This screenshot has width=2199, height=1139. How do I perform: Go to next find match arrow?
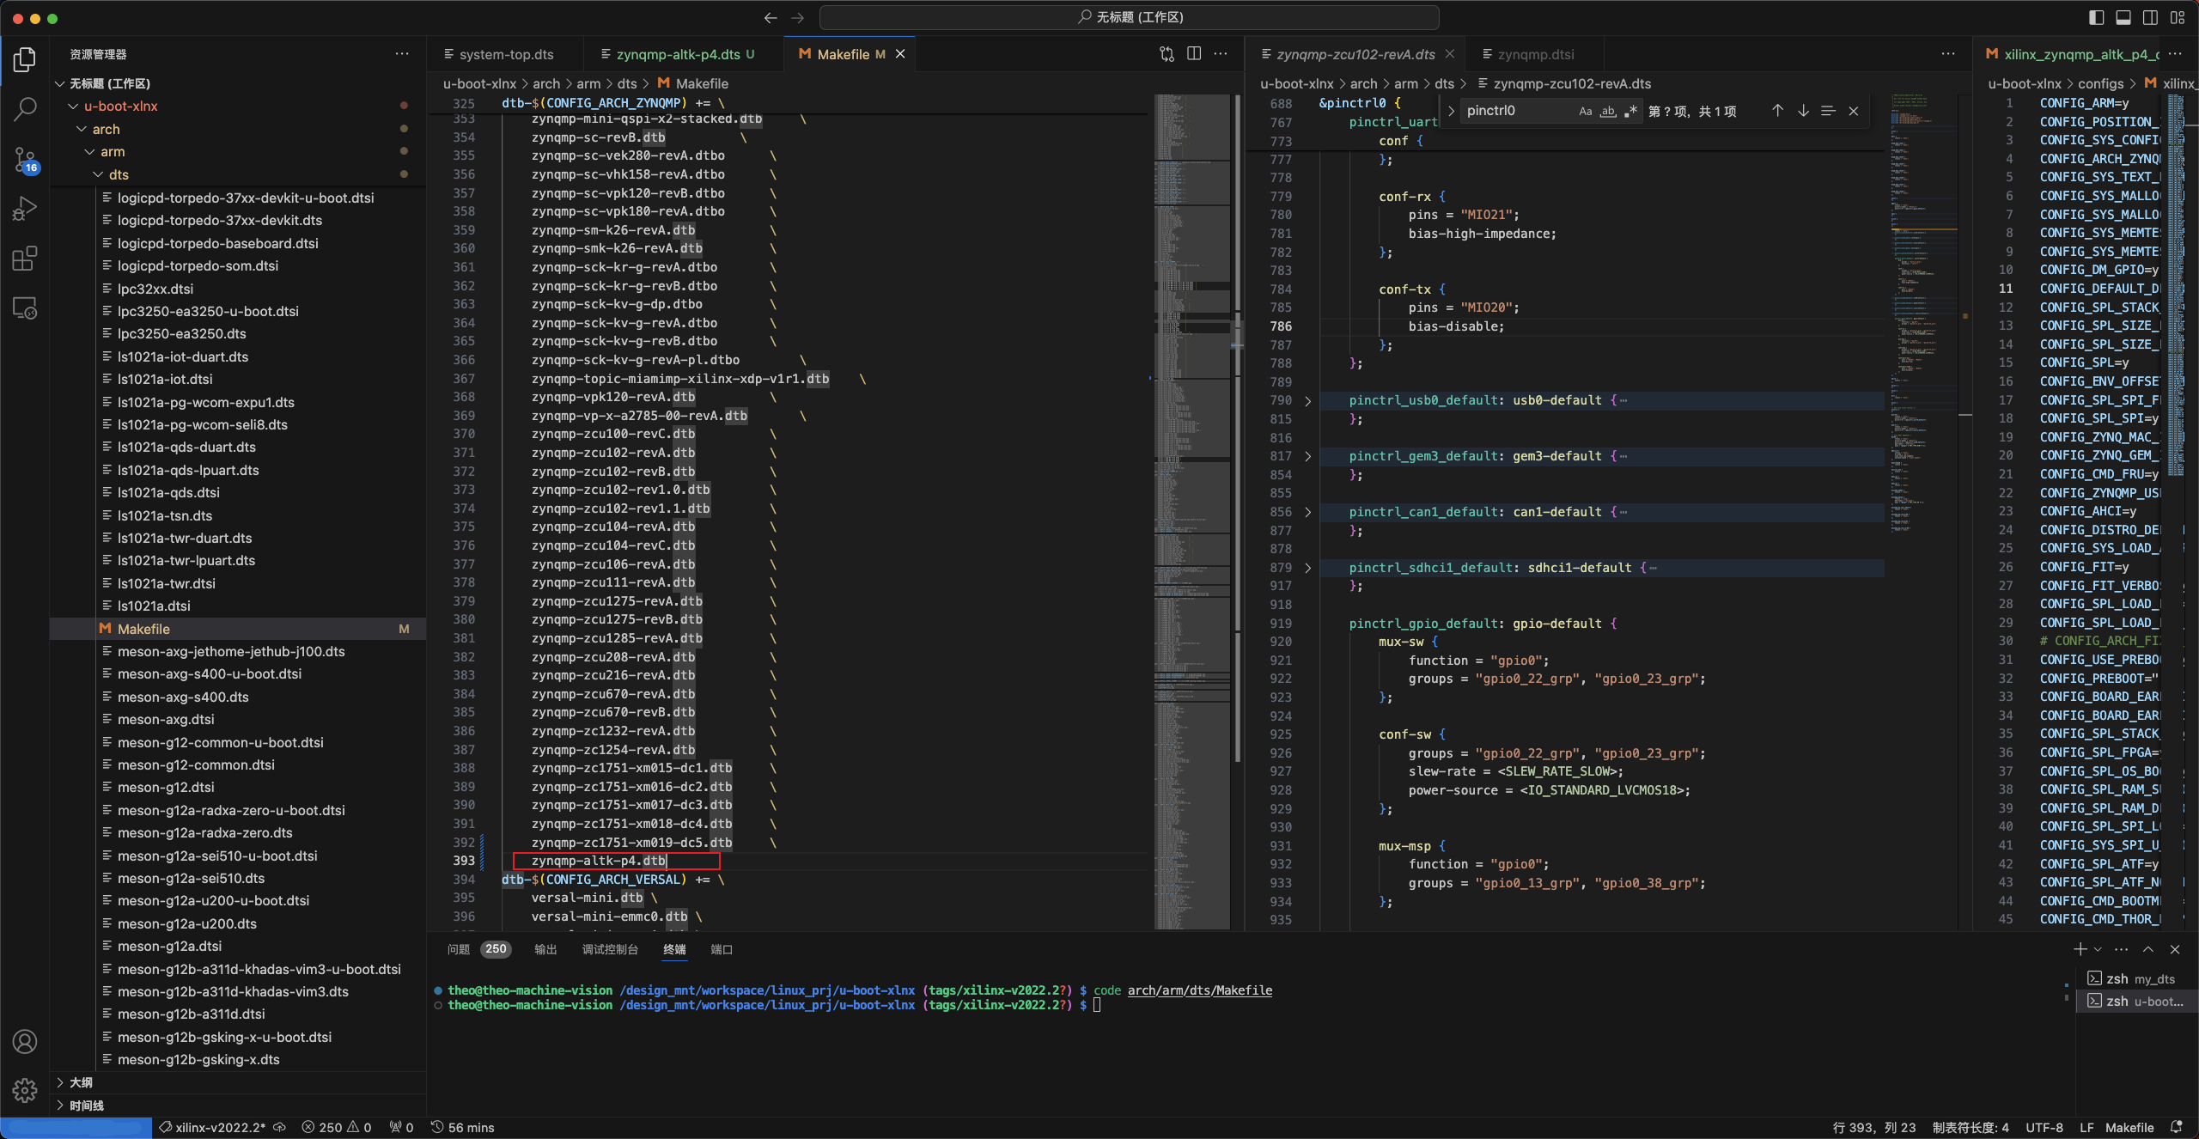(1803, 111)
